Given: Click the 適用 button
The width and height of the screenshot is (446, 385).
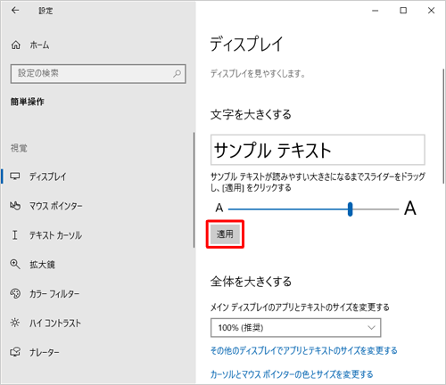Looking at the screenshot, I should [225, 234].
